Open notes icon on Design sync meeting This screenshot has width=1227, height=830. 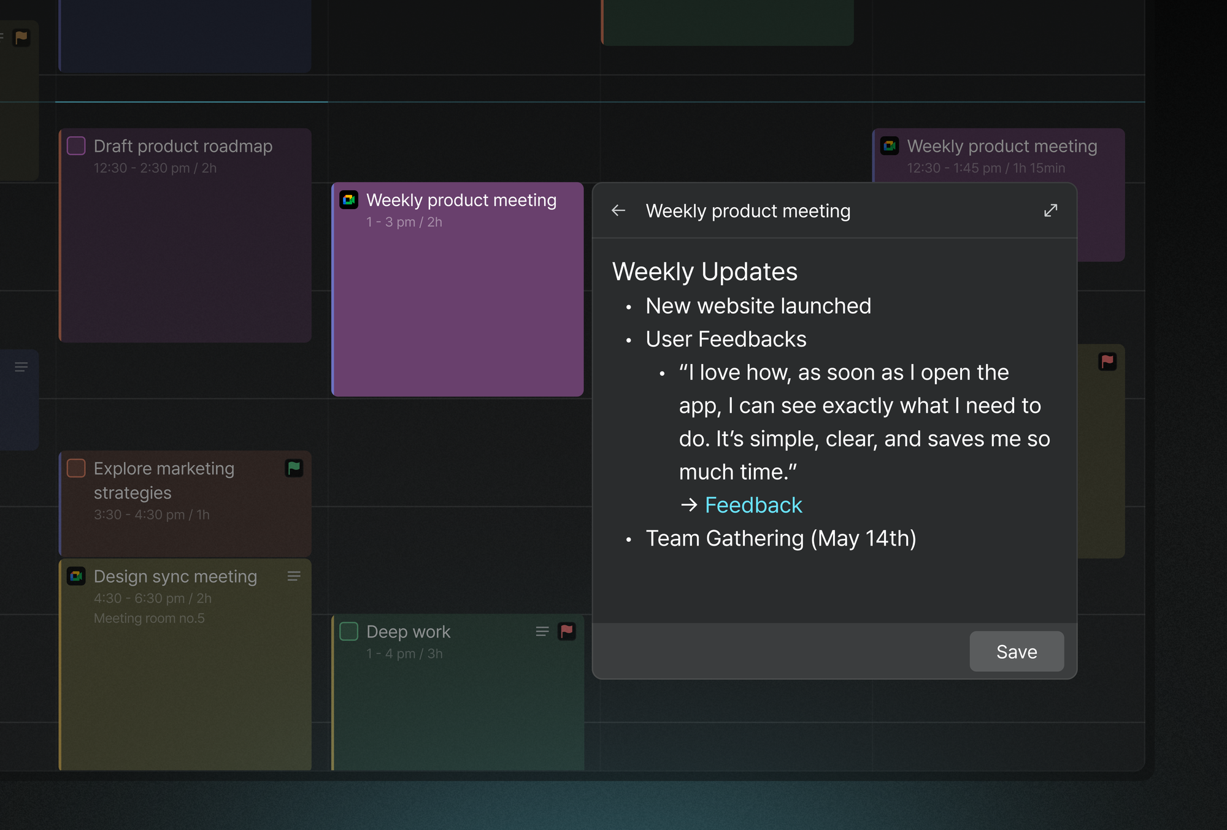294,576
